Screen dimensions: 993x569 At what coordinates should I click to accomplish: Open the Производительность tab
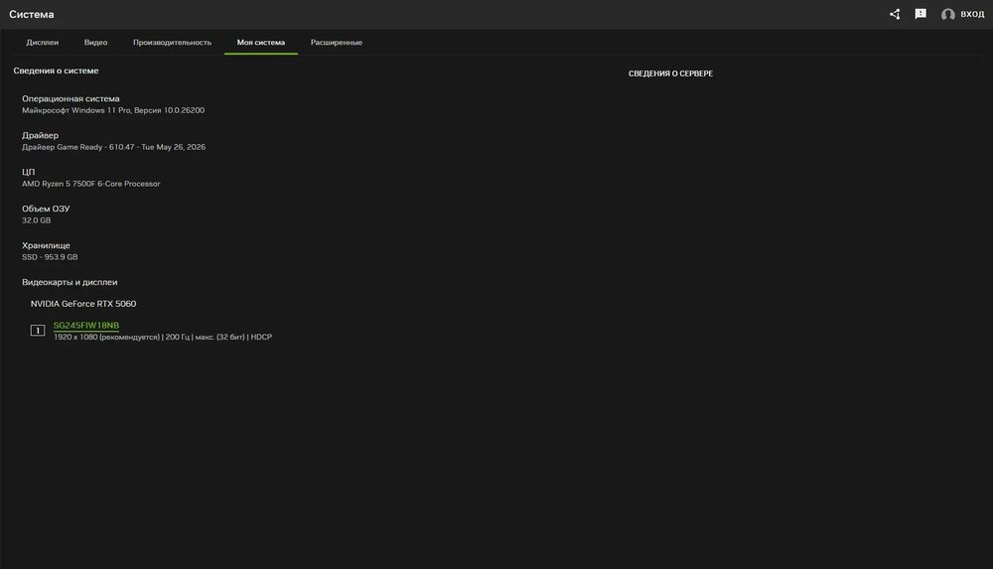172,43
